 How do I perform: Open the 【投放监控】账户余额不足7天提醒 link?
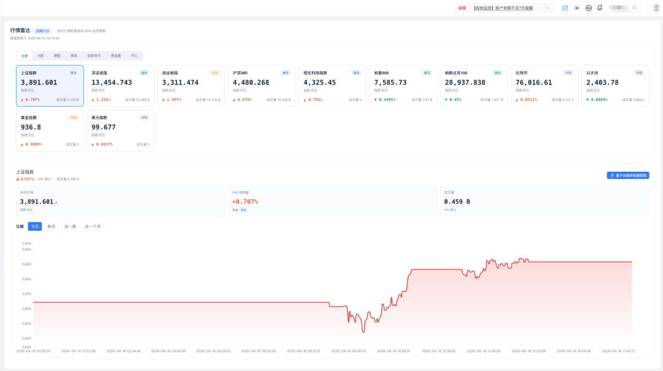point(502,8)
